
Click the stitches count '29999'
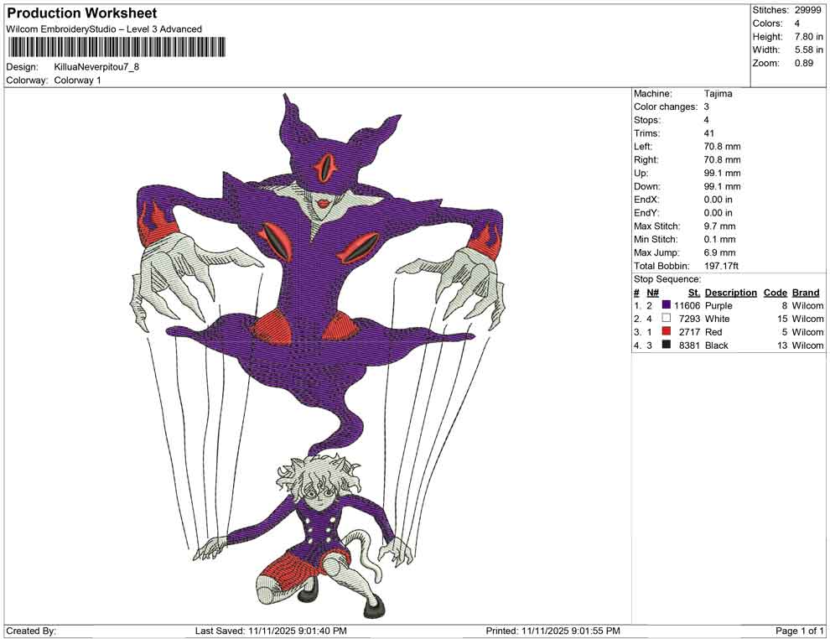pyautogui.click(x=807, y=10)
